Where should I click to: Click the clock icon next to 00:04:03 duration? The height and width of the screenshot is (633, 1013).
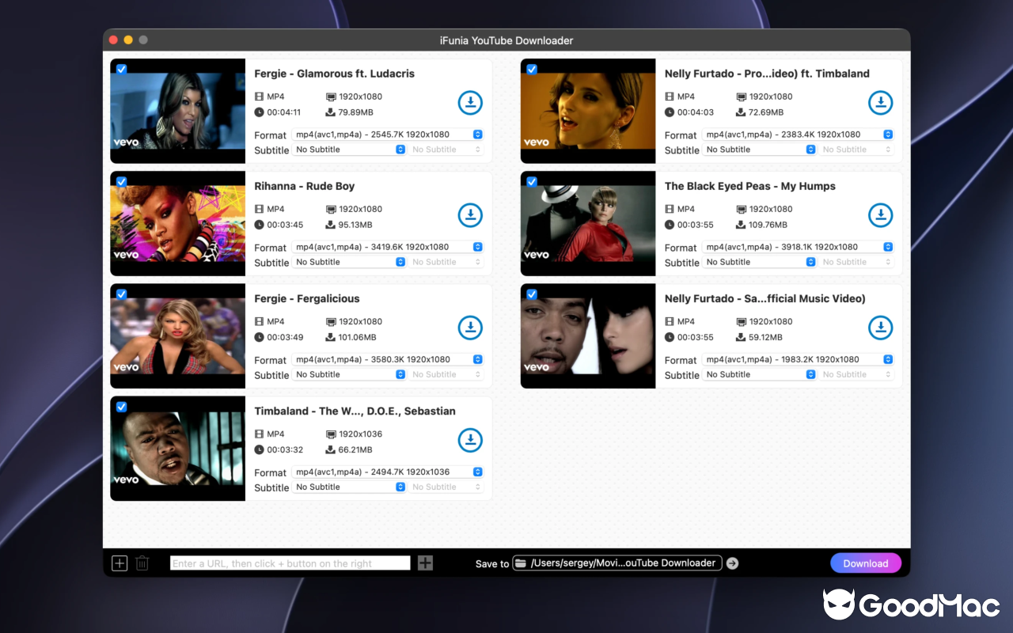(x=670, y=112)
